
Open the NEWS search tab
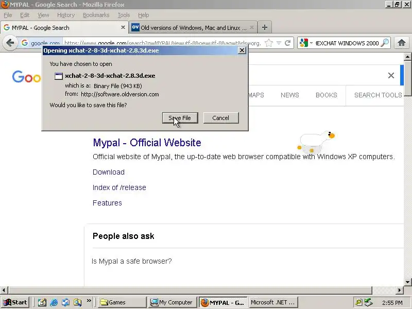290,95
